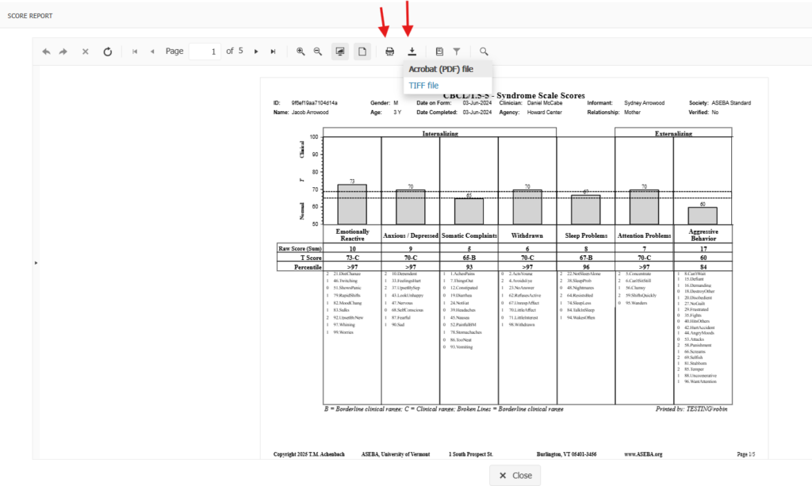Go to the next page
This screenshot has height=486, width=812.
click(256, 52)
